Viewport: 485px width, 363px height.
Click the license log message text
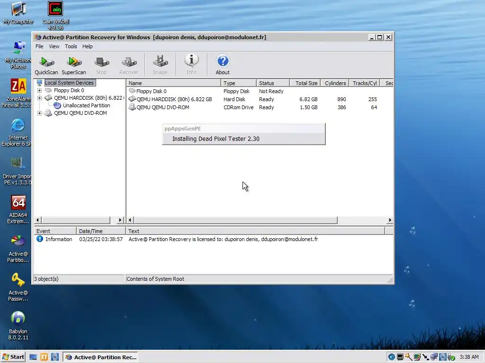tap(223, 239)
